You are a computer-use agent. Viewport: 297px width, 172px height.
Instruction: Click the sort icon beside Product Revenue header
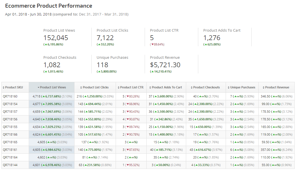[x=263, y=88]
